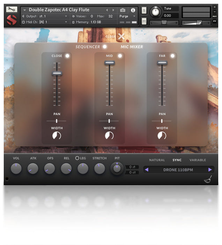222x245 pixels.
Task: Open the instrument info icon
Action: (x=133, y=10)
